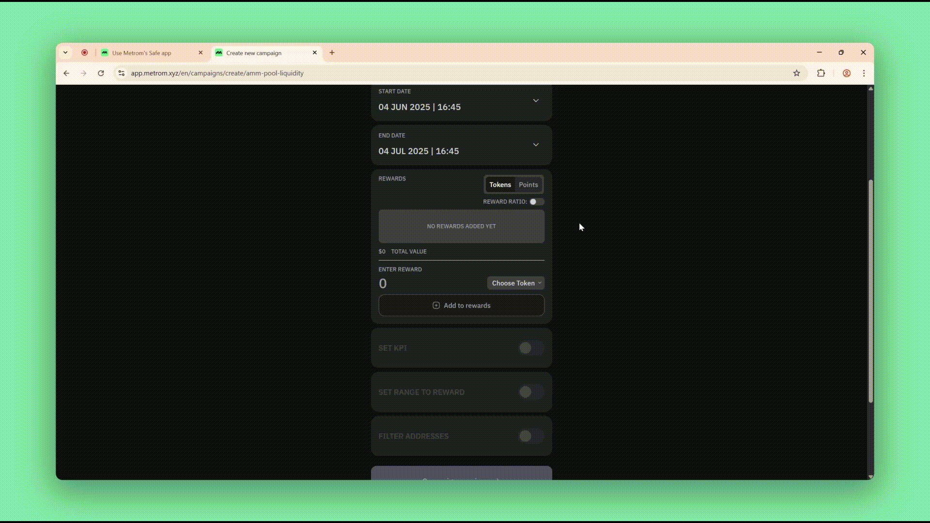Open the Chrome profile avatar icon

847,73
